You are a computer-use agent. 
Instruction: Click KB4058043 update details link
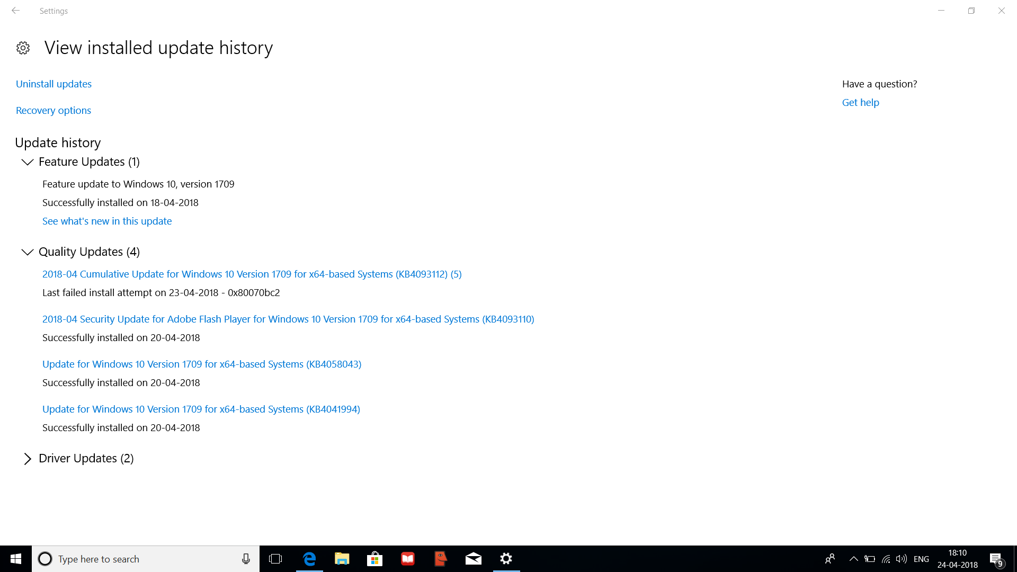click(x=201, y=364)
